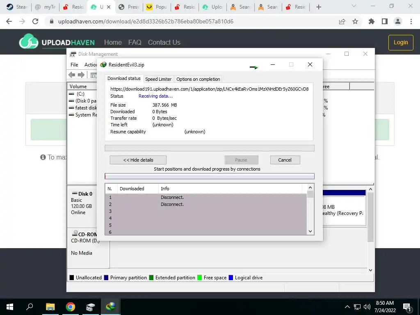Hide details in the download dialog
The height and width of the screenshot is (315, 420).
[138, 160]
